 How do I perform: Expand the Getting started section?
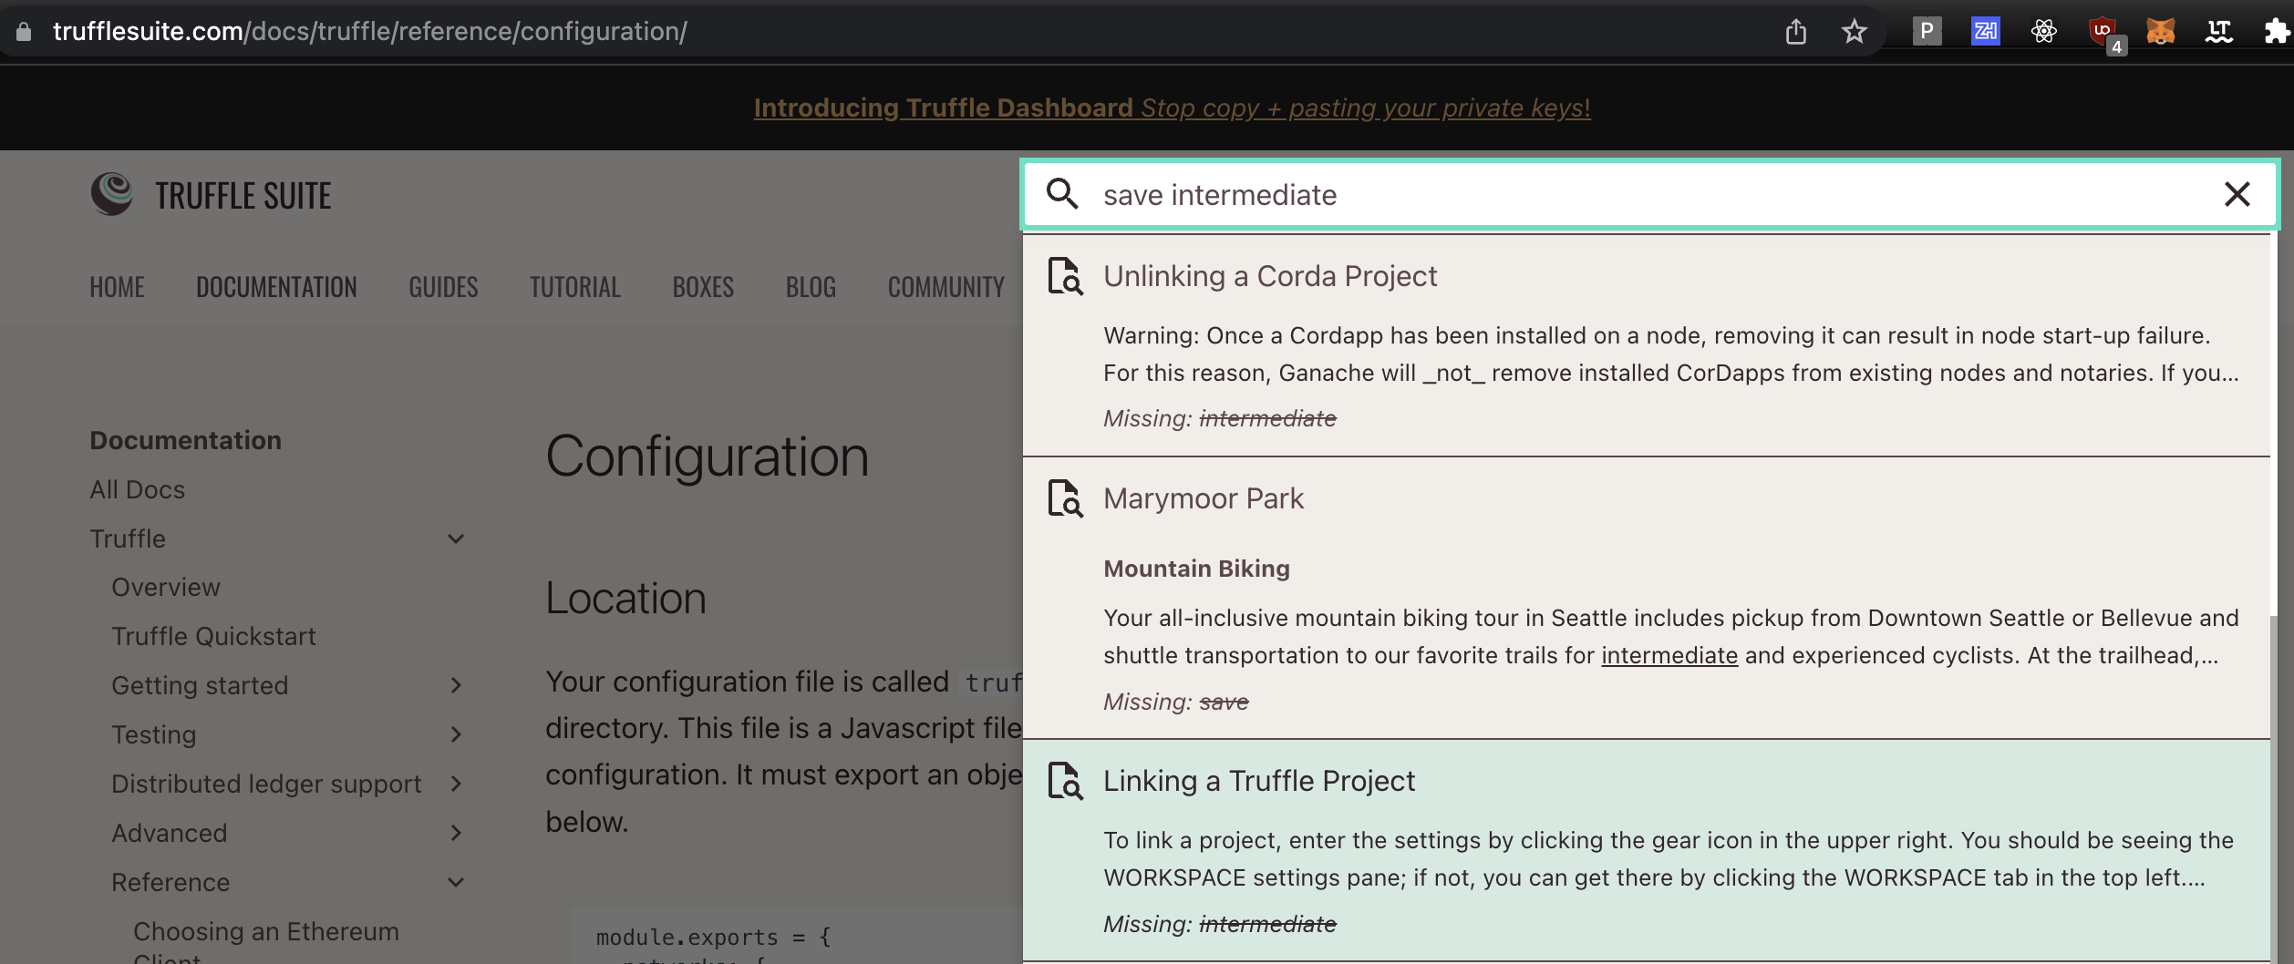[x=459, y=685]
